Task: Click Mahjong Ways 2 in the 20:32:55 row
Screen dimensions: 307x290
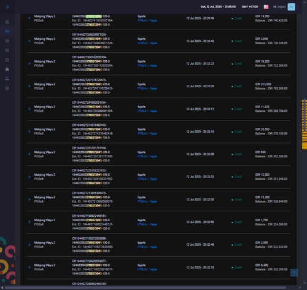Action: (45, 220)
